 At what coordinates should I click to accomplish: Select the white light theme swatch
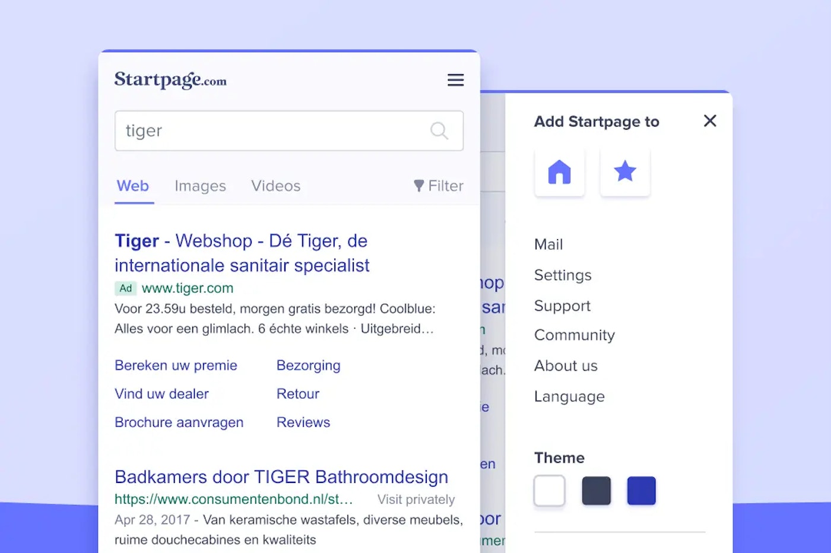click(x=550, y=491)
